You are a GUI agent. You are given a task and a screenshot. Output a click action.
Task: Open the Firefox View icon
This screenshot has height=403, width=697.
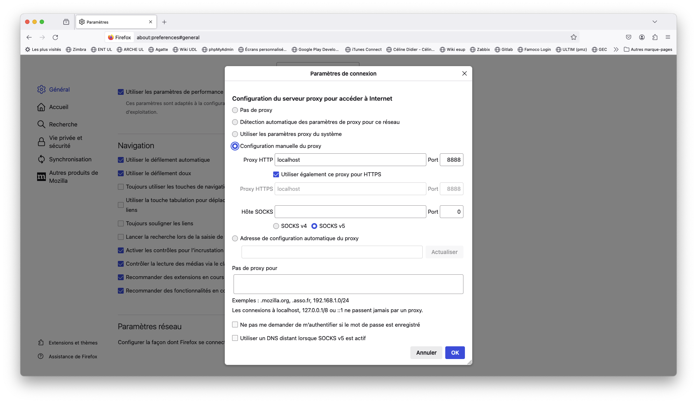66,22
